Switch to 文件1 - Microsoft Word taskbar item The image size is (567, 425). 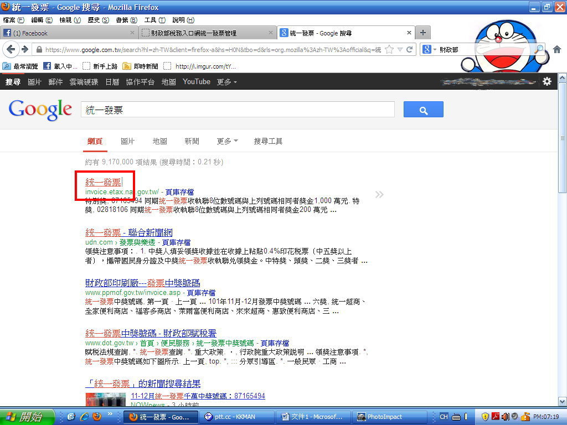[312, 417]
